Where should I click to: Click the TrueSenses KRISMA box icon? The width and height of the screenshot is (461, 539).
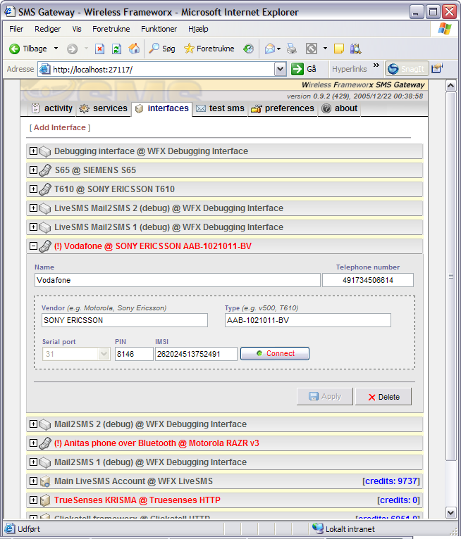pyautogui.click(x=44, y=500)
